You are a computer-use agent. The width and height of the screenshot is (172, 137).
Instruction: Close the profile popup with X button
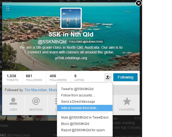(x=139, y=3)
